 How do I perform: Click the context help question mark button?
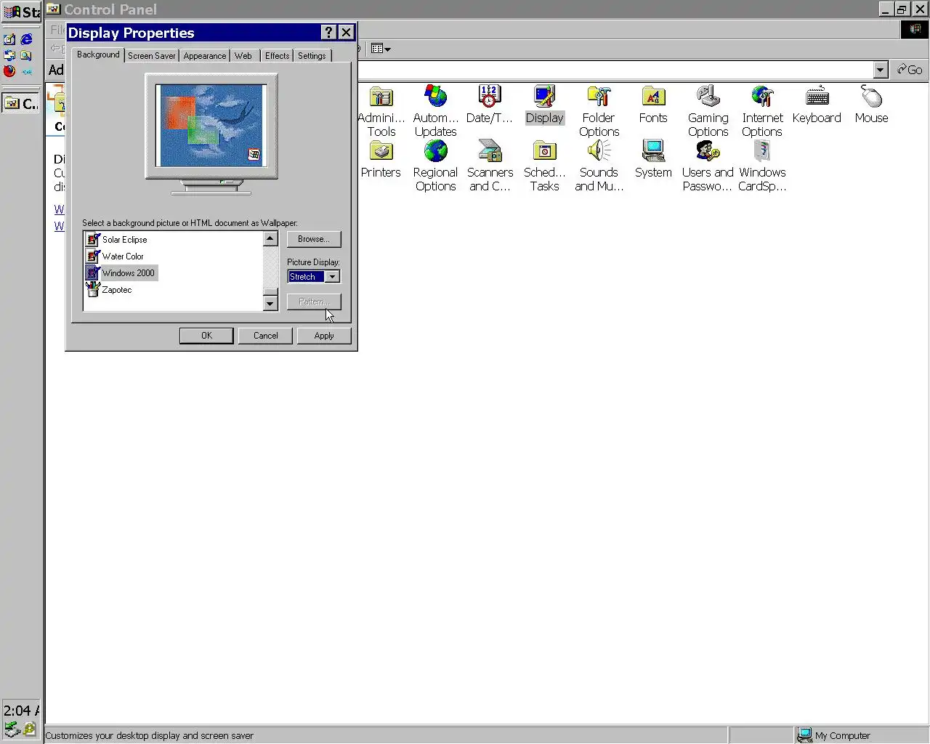[328, 33]
